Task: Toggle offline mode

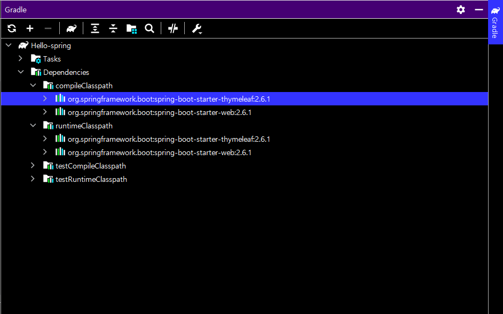Action: [173, 28]
